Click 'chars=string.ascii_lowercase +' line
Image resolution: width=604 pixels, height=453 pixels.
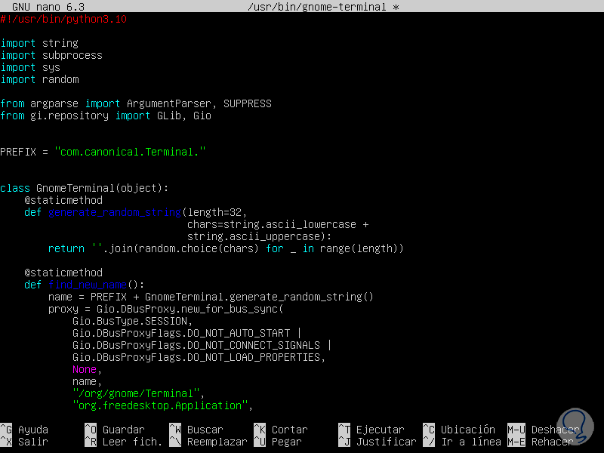278,224
